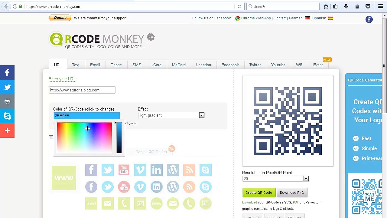This screenshot has height=218, width=387.
Task: Open the Contact link
Action: pyautogui.click(x=280, y=18)
